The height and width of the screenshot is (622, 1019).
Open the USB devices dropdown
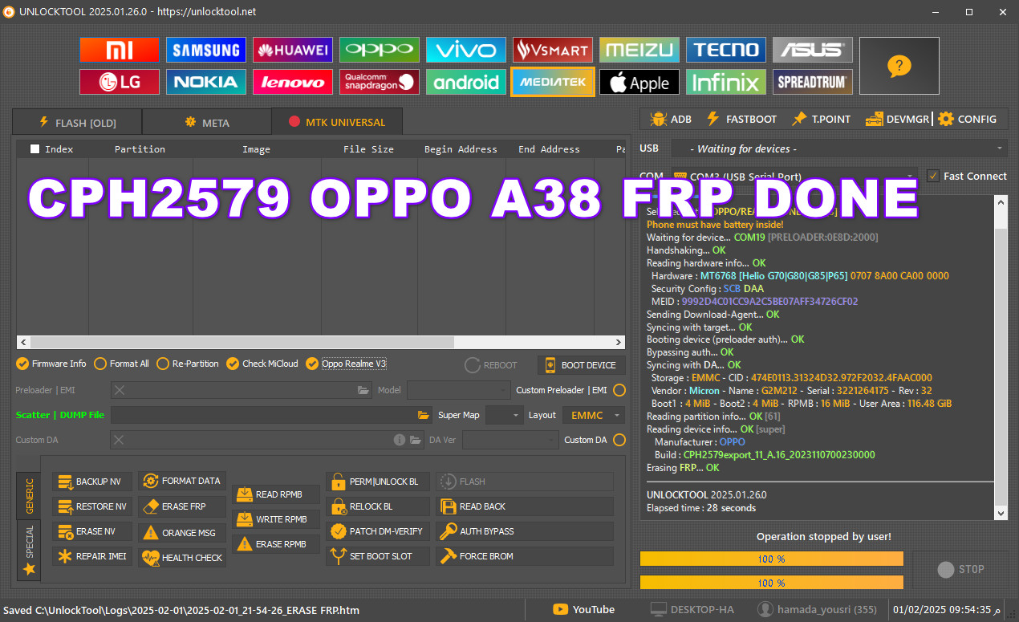839,148
